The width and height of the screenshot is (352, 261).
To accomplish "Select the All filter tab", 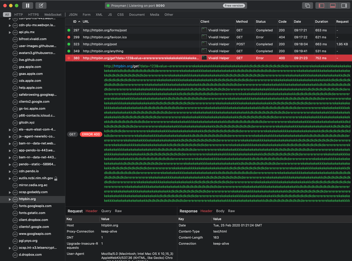I will 7,14.
